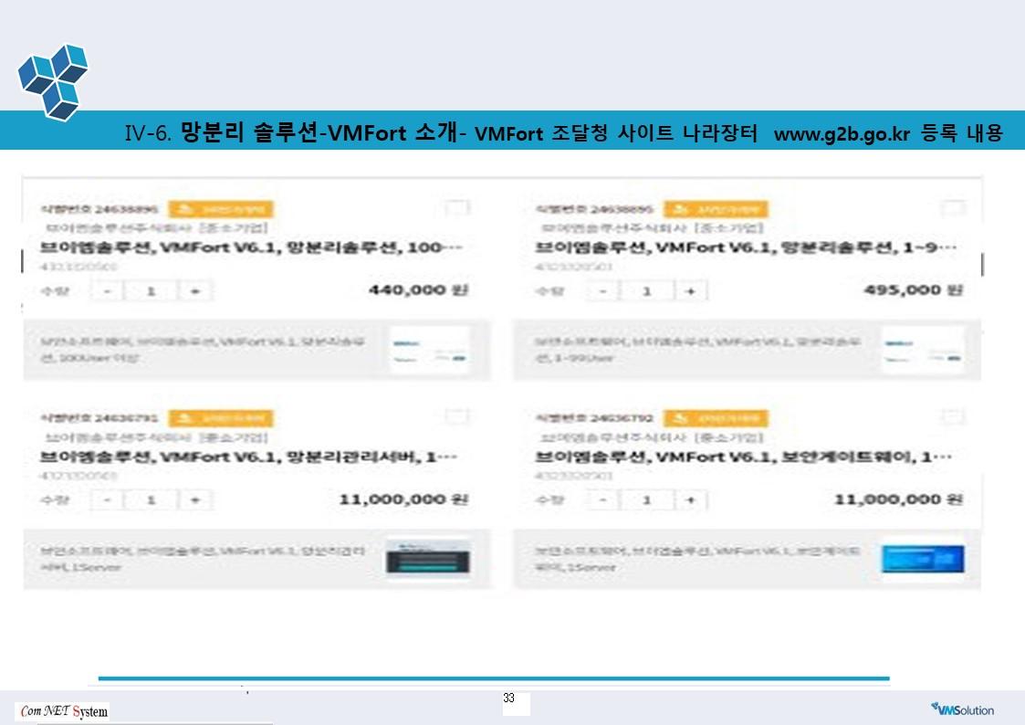This screenshot has width=1025, height=725.
Task: Click the company name above the 보안게이트웨어 title
Action: pyautogui.click(x=653, y=436)
